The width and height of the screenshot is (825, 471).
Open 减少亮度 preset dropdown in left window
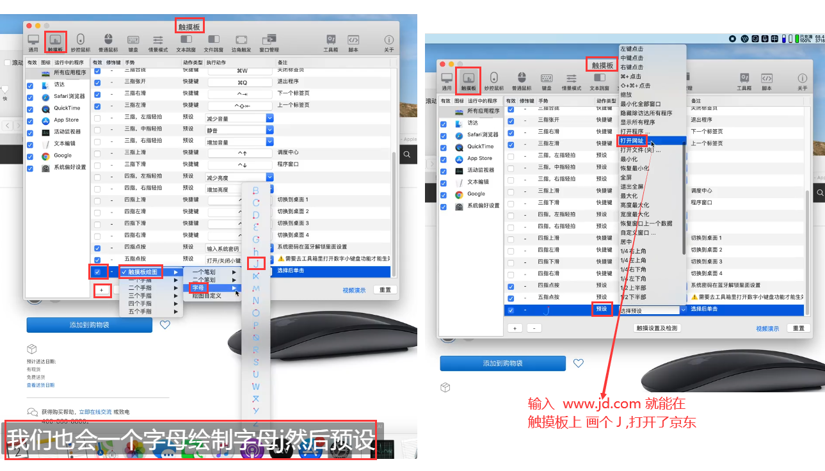point(270,178)
